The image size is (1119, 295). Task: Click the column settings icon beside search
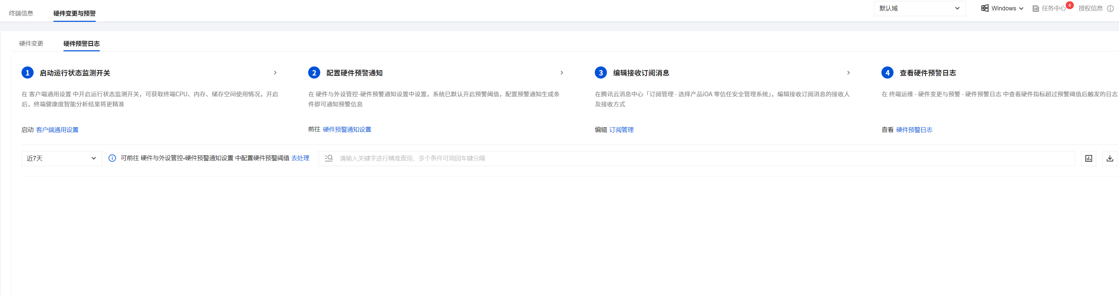click(x=1089, y=158)
